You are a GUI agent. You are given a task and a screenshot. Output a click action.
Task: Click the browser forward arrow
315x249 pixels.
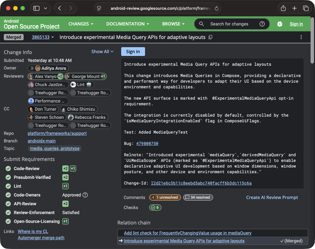[71, 8]
